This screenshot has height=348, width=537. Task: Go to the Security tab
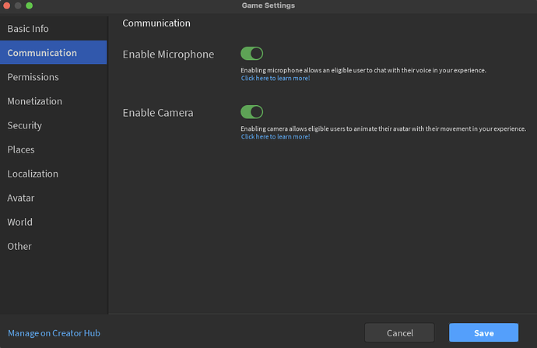24,125
